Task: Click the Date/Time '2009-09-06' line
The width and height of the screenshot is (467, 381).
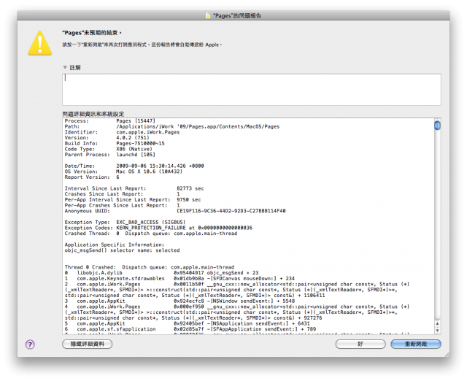Action: click(134, 166)
